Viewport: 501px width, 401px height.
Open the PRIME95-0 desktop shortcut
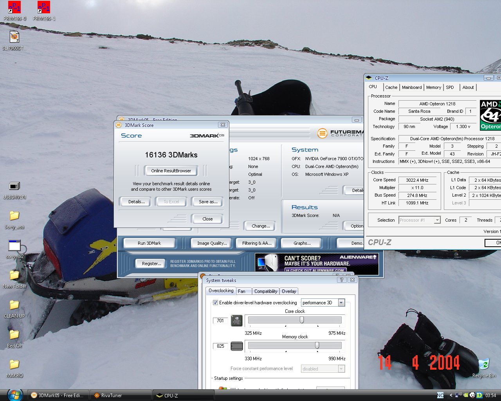(14, 11)
